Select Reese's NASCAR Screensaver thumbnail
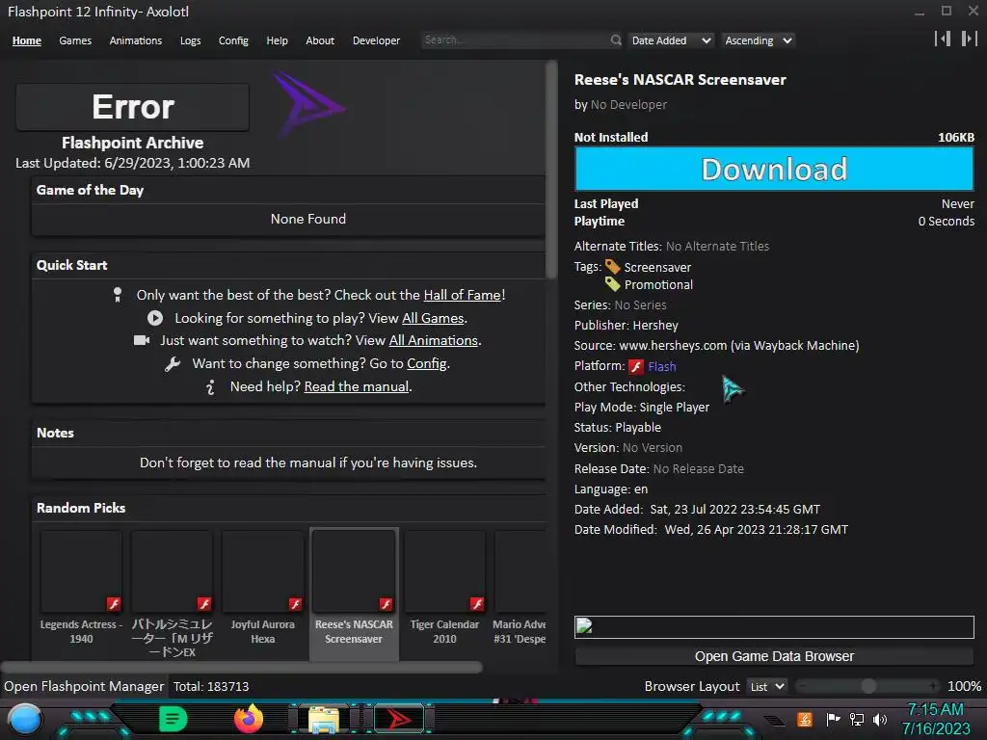The width and height of the screenshot is (987, 740). (x=354, y=594)
